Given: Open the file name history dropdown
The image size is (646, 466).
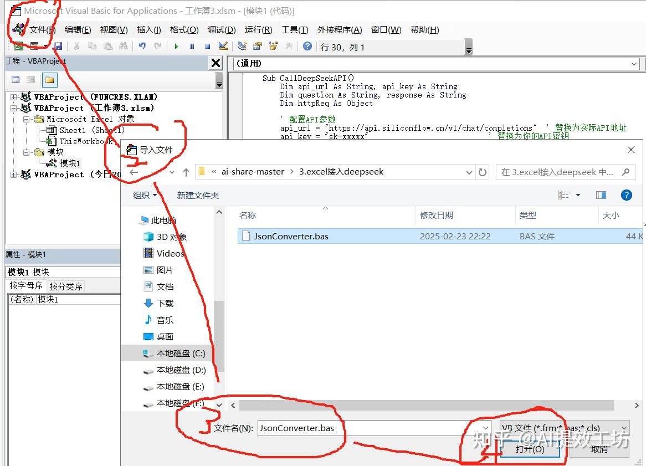Looking at the screenshot, I should [485, 428].
